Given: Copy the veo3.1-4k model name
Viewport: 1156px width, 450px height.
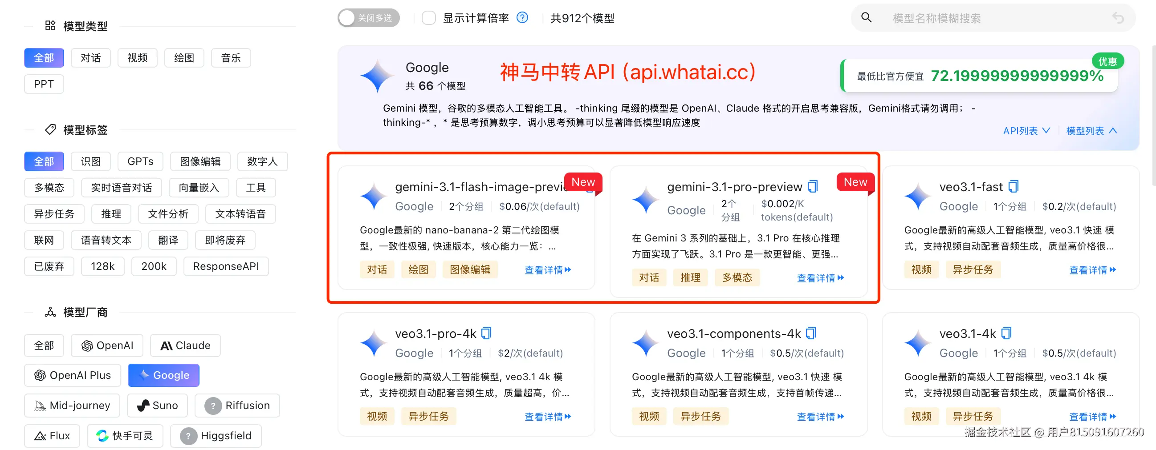Looking at the screenshot, I should pyautogui.click(x=1006, y=333).
